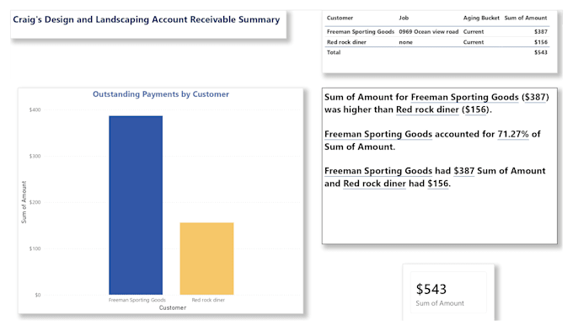
Task: Click the $543 total in the table
Action: 541,52
